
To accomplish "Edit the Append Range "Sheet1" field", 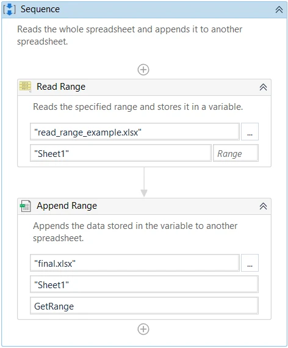I will 144,284.
